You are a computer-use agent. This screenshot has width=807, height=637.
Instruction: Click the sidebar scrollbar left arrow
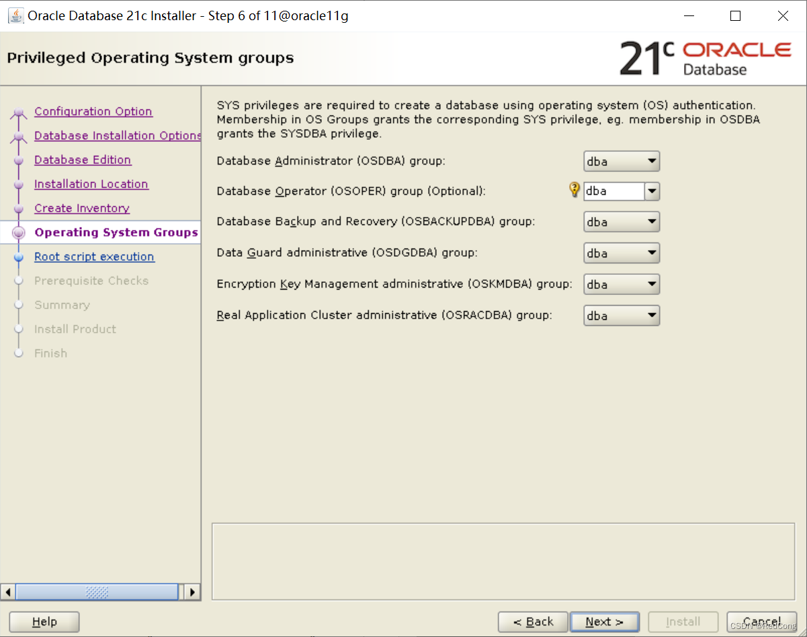click(8, 592)
